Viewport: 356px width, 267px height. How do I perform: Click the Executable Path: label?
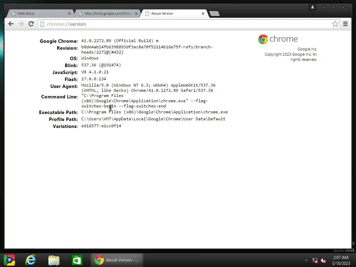tap(58, 112)
